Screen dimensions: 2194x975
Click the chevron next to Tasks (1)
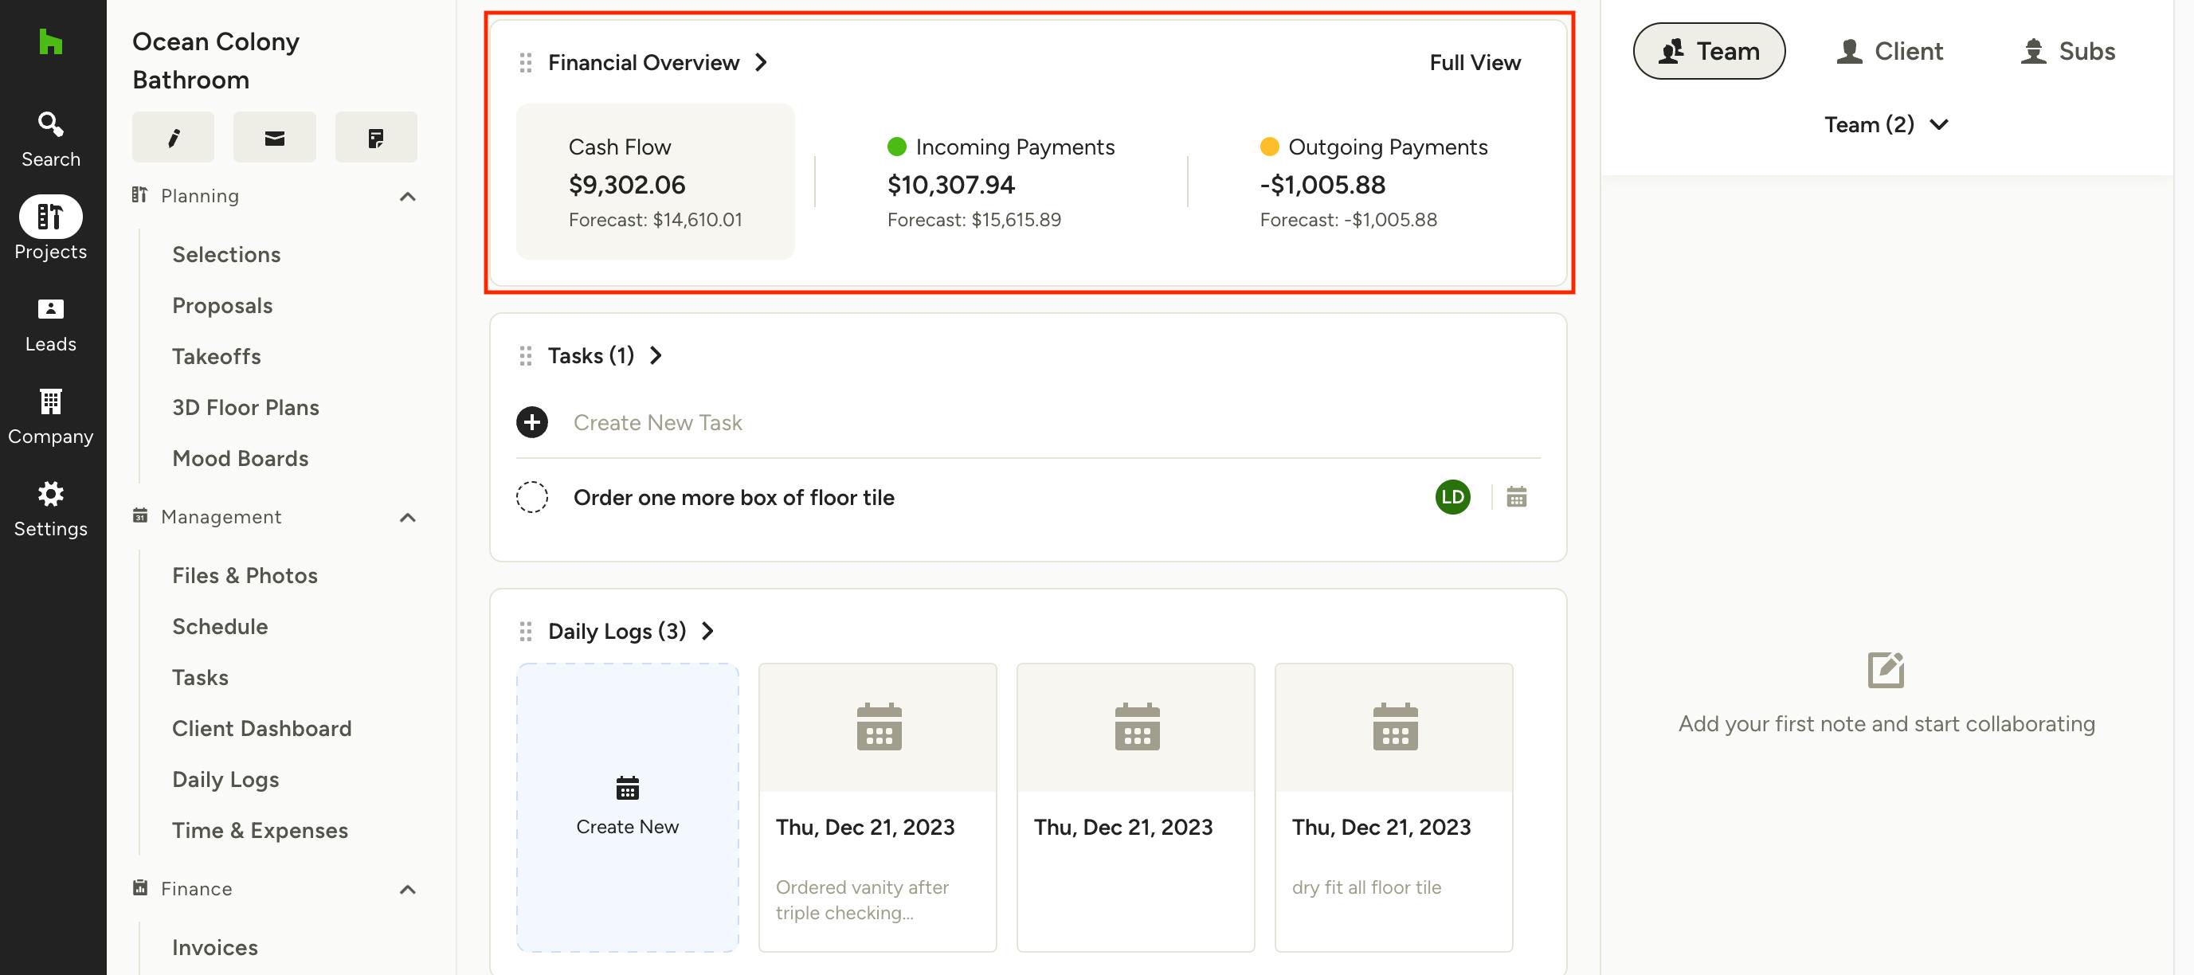click(x=656, y=356)
